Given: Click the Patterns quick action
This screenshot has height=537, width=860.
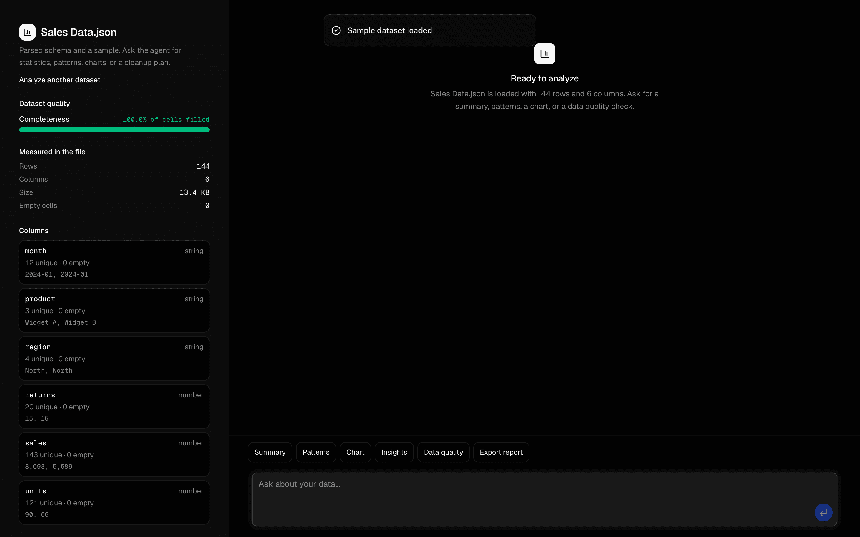Looking at the screenshot, I should [x=316, y=452].
